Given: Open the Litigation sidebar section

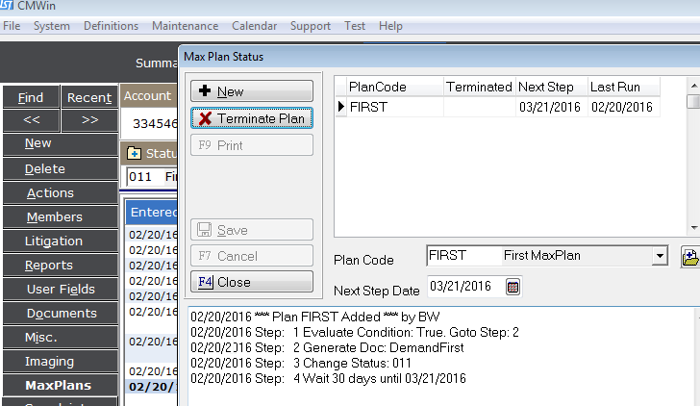Looking at the screenshot, I should [x=54, y=241].
